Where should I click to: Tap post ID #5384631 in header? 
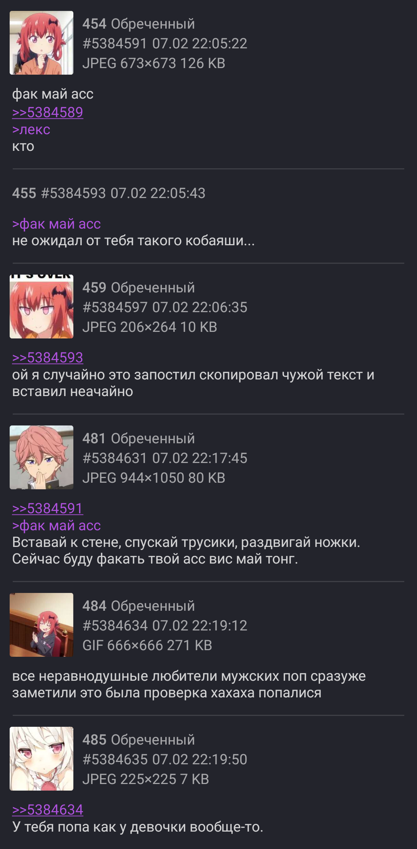[x=115, y=458]
